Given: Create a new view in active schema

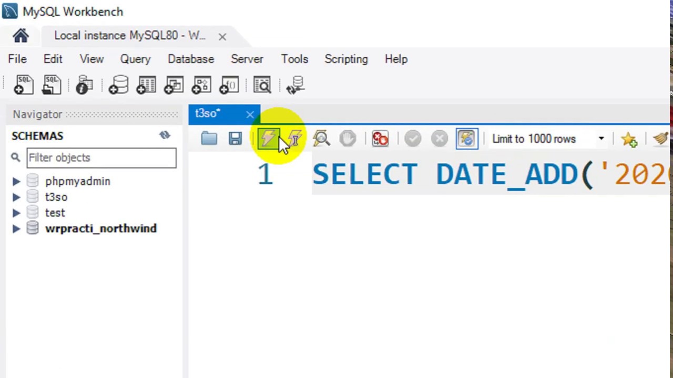Looking at the screenshot, I should tap(173, 85).
